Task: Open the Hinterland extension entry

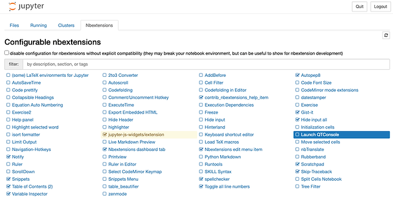Action: coord(215,127)
